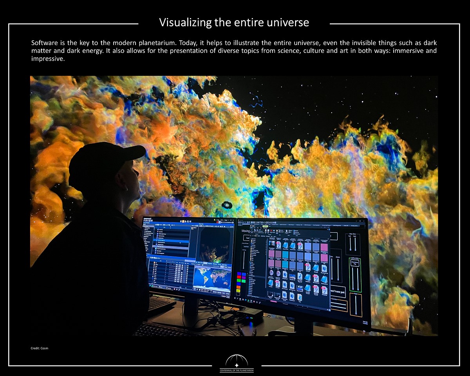
Task: Click the red Delete X in Explorer ribbon
Action: (x=271, y=231)
